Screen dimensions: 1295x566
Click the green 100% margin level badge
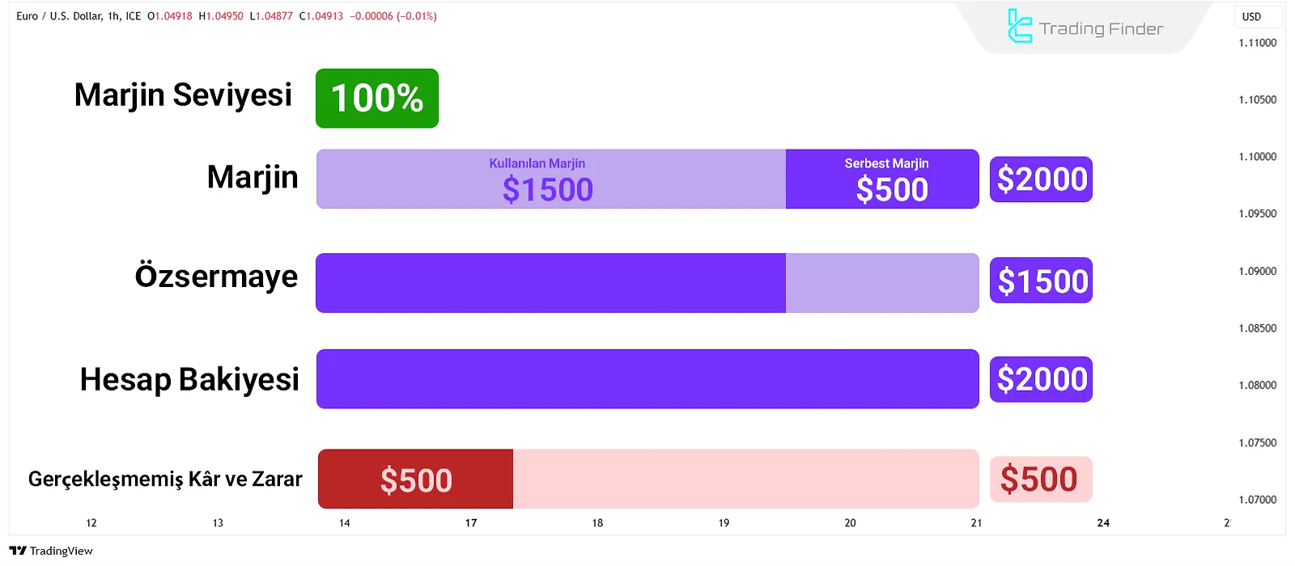coord(377,99)
